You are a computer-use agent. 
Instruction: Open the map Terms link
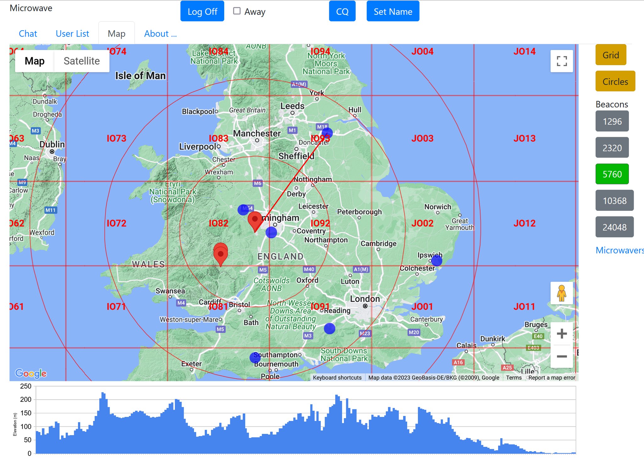point(514,378)
